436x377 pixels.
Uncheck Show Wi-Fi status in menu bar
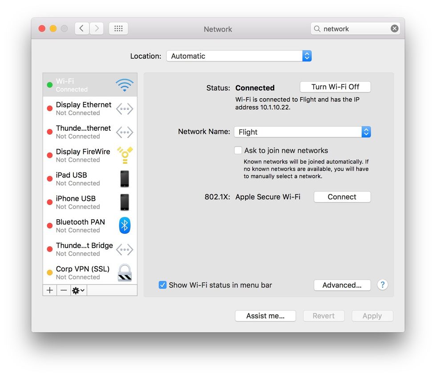[x=163, y=285]
